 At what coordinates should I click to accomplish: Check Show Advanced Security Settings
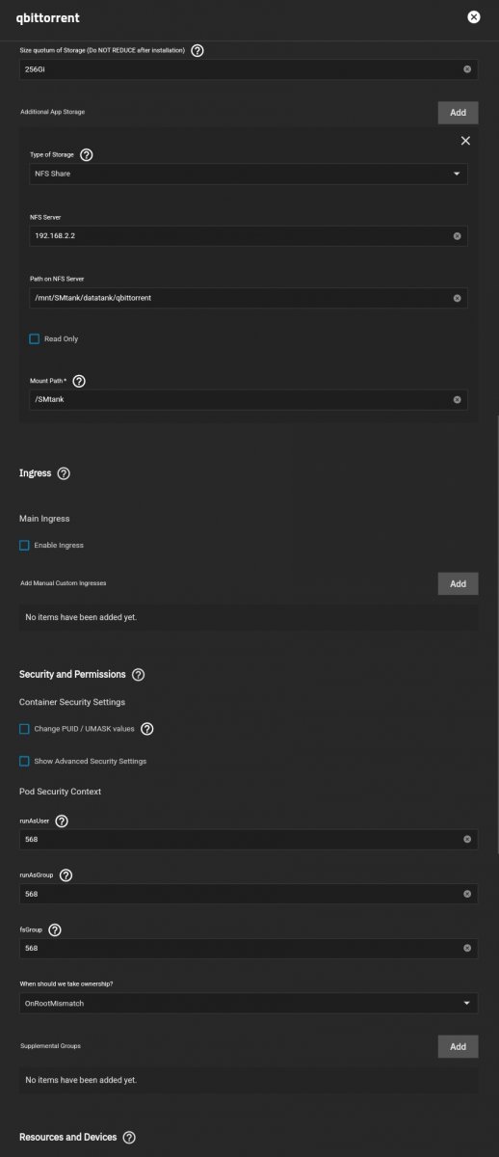tap(24, 761)
